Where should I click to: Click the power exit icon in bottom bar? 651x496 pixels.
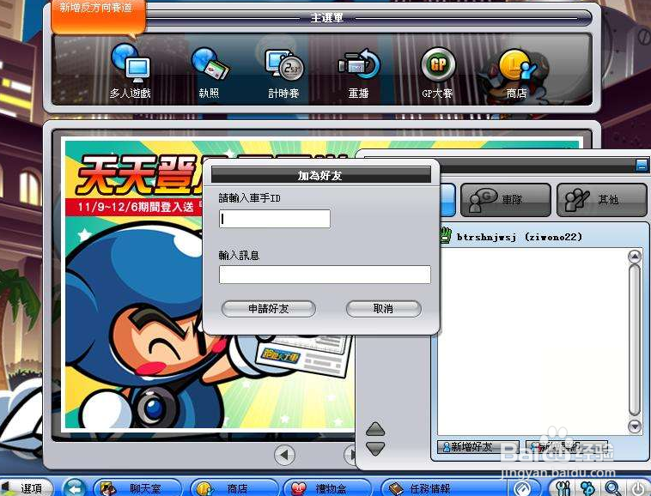[x=637, y=488]
